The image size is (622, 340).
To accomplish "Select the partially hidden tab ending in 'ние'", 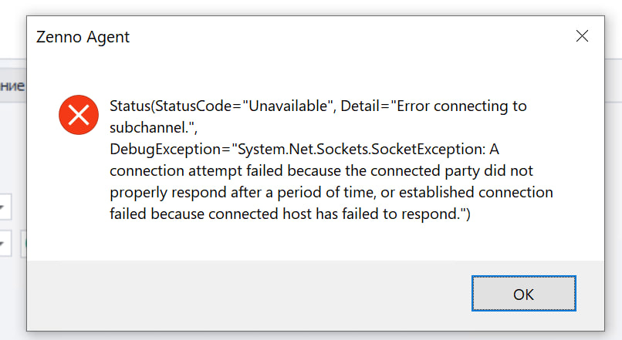I will coord(12,86).
